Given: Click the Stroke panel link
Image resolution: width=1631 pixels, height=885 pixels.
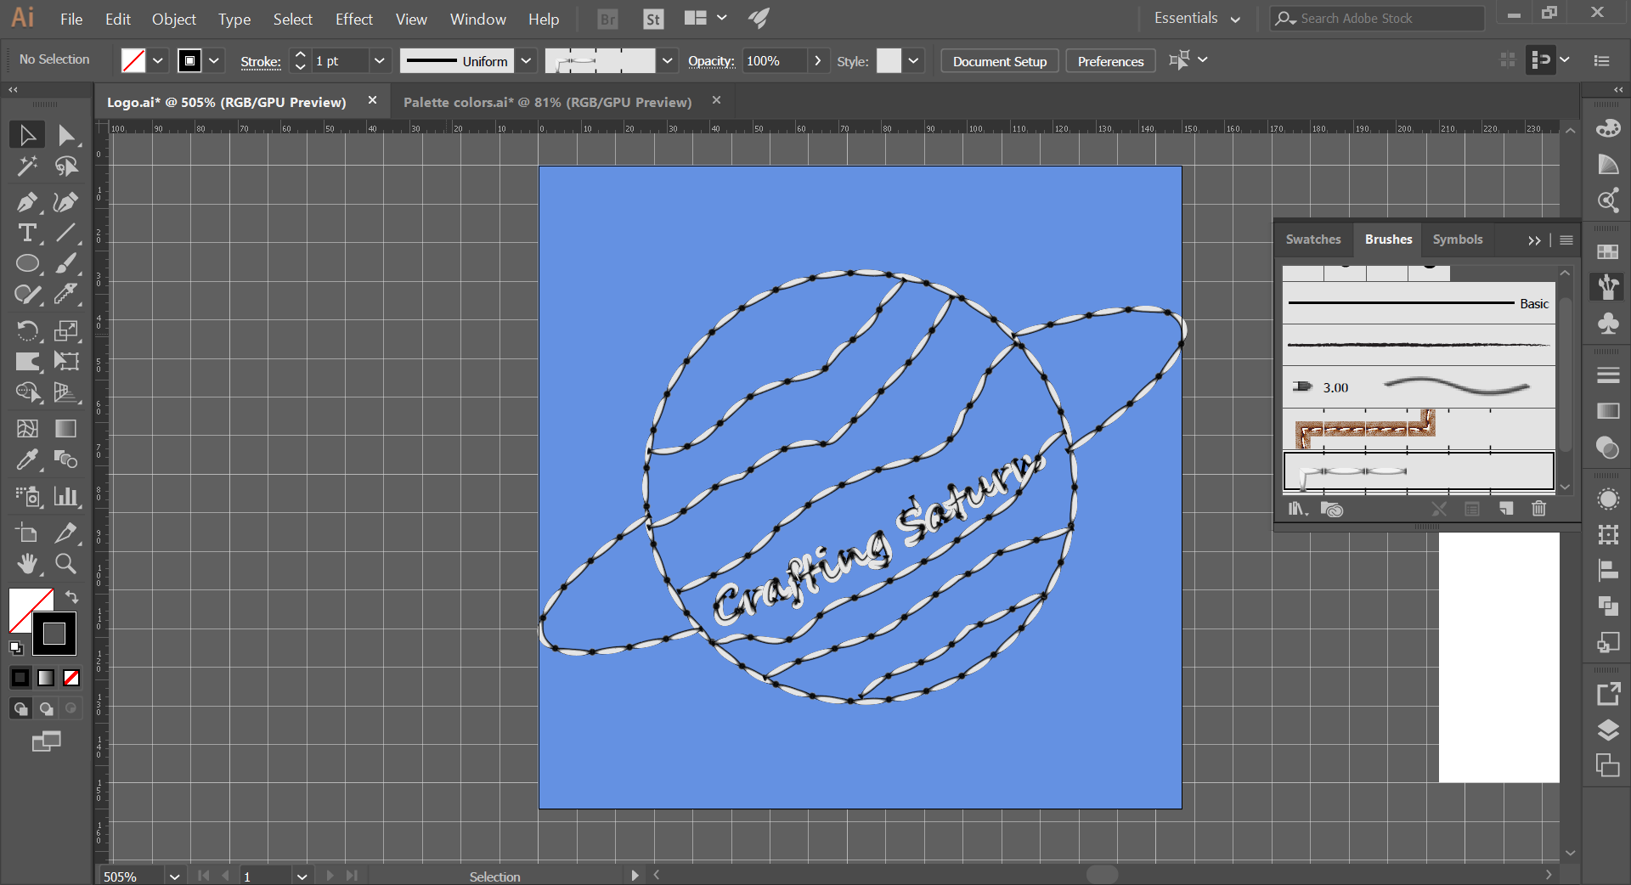Looking at the screenshot, I should tap(261, 62).
